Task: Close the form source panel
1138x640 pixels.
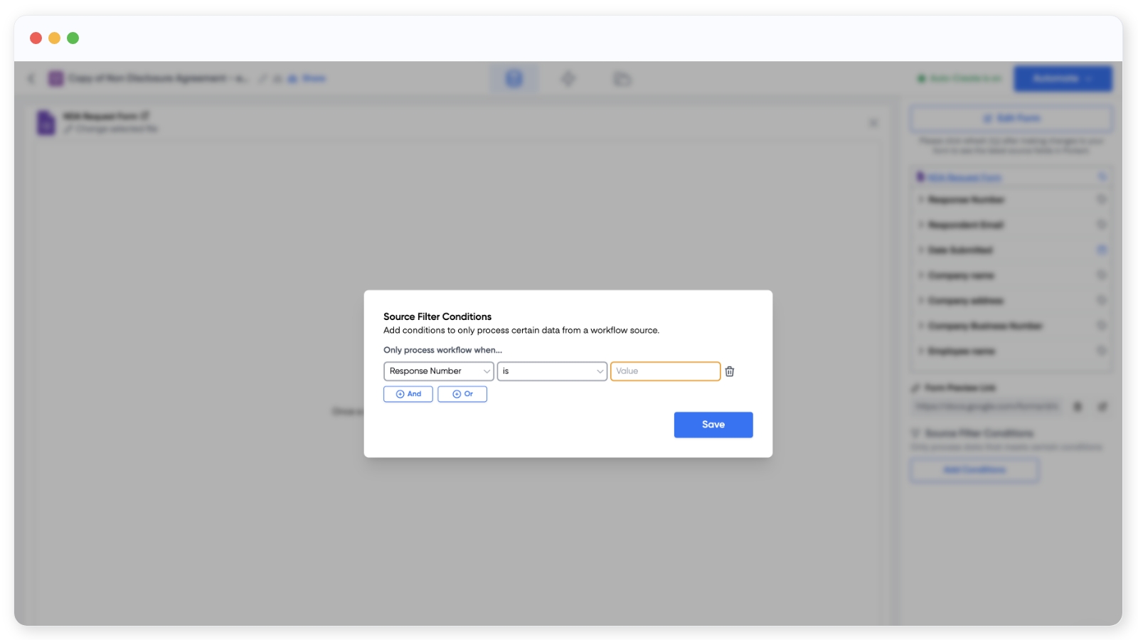Action: click(x=873, y=123)
